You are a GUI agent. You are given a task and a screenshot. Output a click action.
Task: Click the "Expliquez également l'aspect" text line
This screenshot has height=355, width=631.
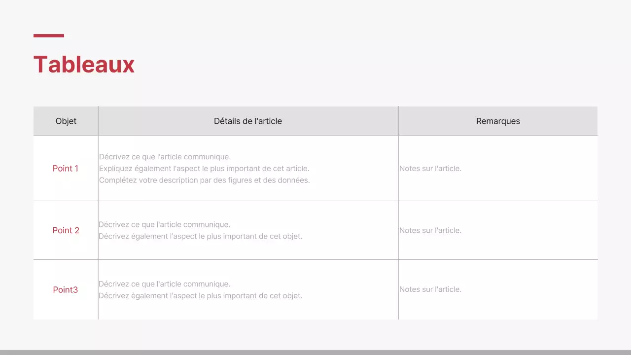(x=204, y=169)
